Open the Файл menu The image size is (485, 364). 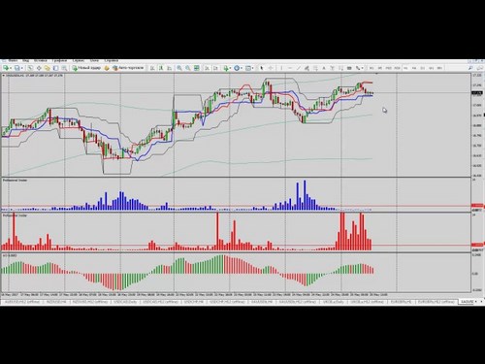click(x=13, y=60)
